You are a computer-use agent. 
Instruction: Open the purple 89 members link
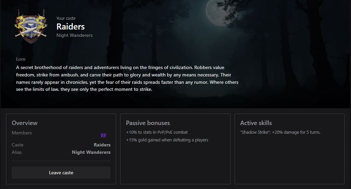(103, 135)
